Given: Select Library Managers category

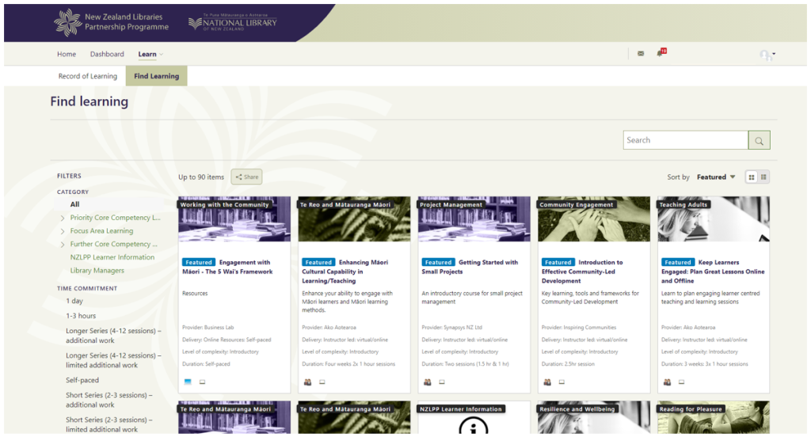Looking at the screenshot, I should pyautogui.click(x=97, y=271).
